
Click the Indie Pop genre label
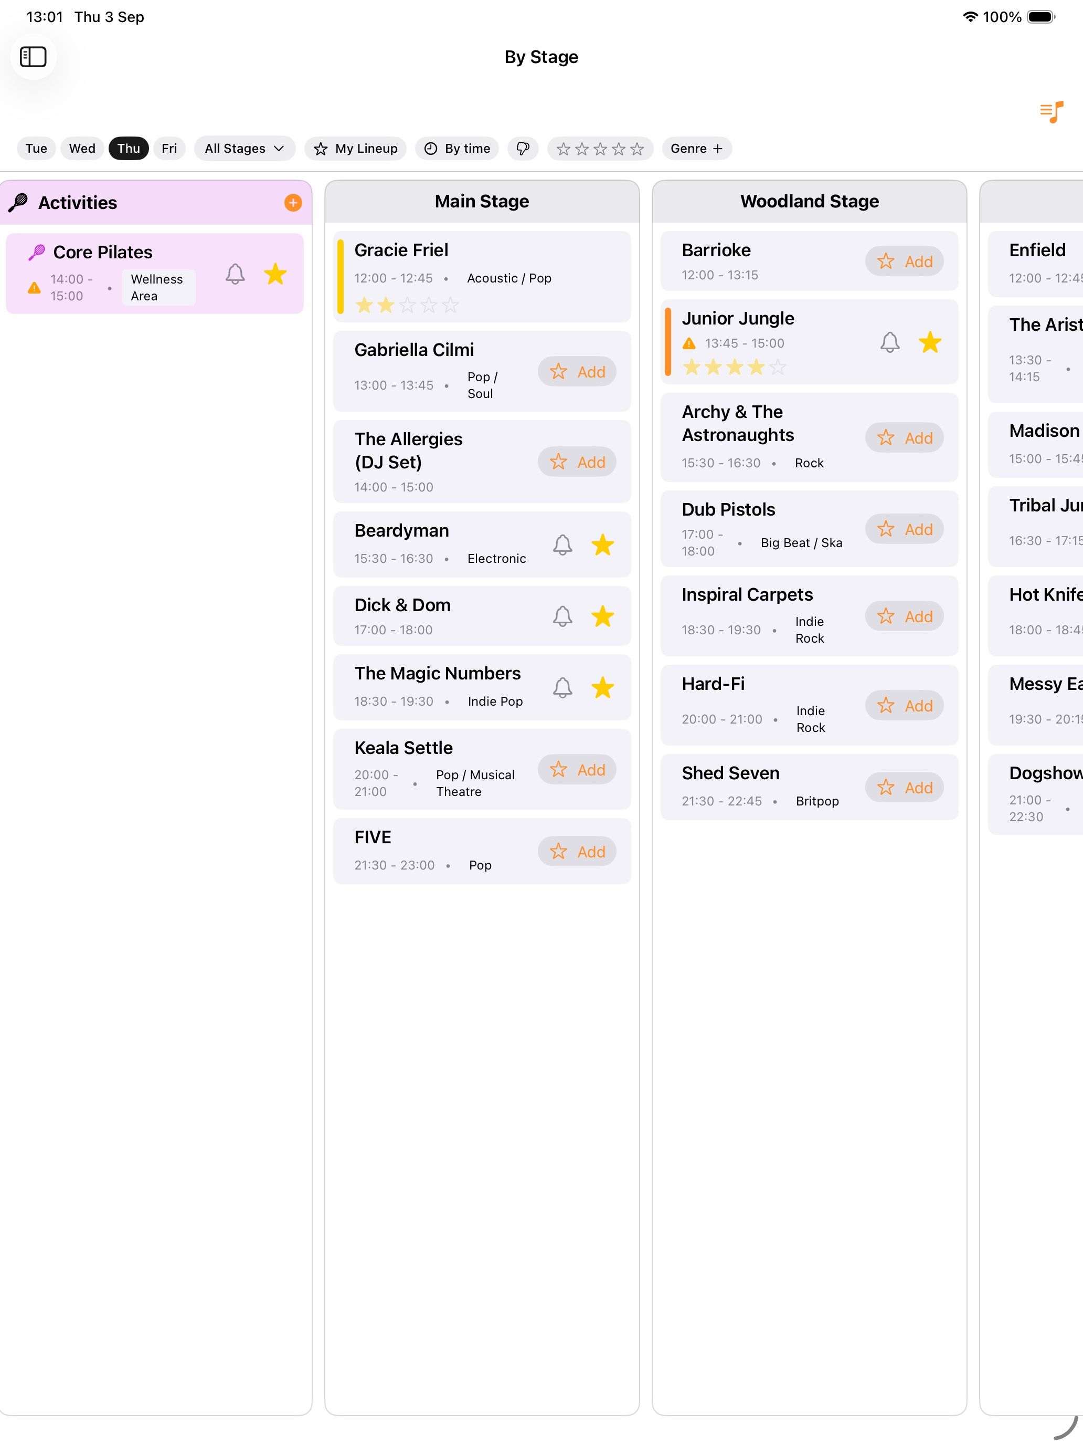(x=495, y=701)
